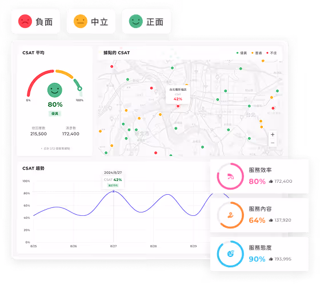Click the red legend dot for 不佳
The image size is (320, 285).
[x=267, y=53]
